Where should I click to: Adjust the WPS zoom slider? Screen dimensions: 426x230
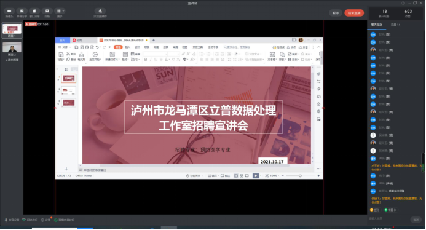[x=300, y=176]
